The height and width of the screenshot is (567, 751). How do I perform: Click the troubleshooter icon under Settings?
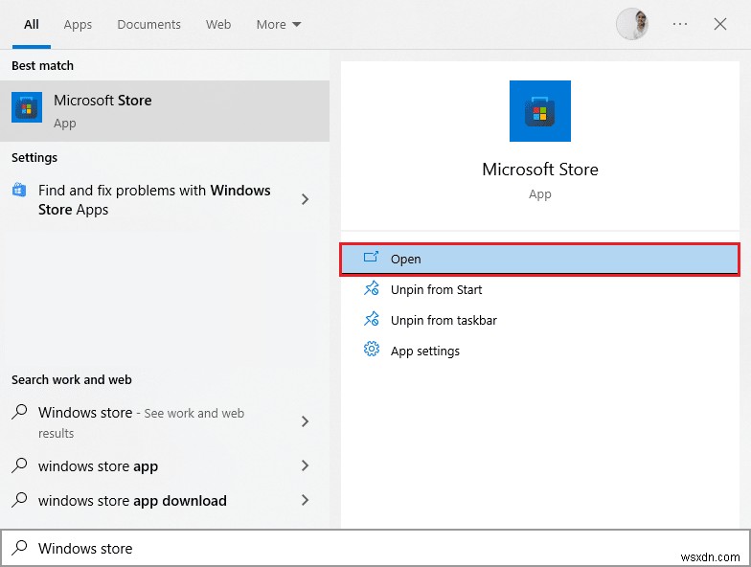19,191
